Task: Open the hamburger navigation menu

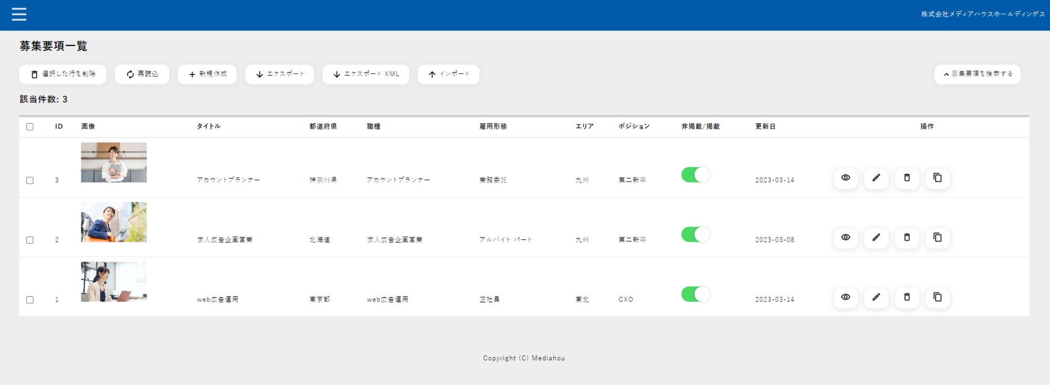Action: coord(19,14)
